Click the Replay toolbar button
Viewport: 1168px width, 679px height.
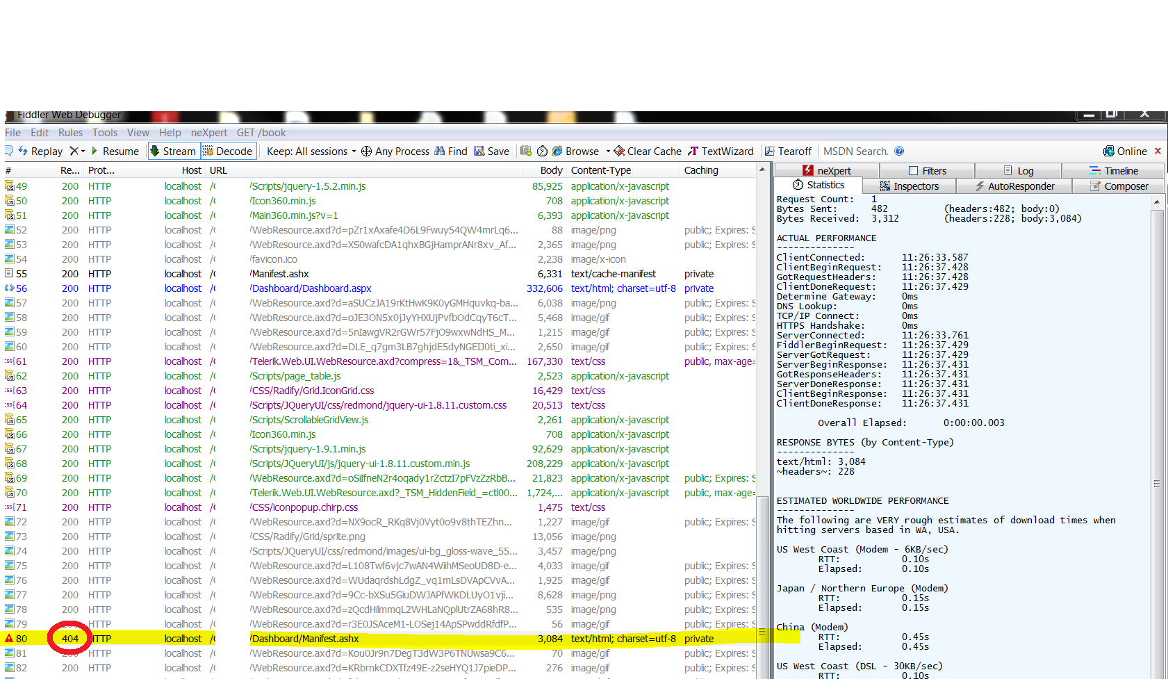tap(40, 151)
